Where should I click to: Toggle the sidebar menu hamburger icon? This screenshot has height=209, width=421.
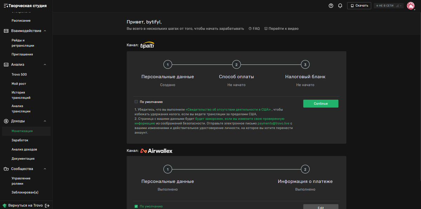(x=6, y=6)
